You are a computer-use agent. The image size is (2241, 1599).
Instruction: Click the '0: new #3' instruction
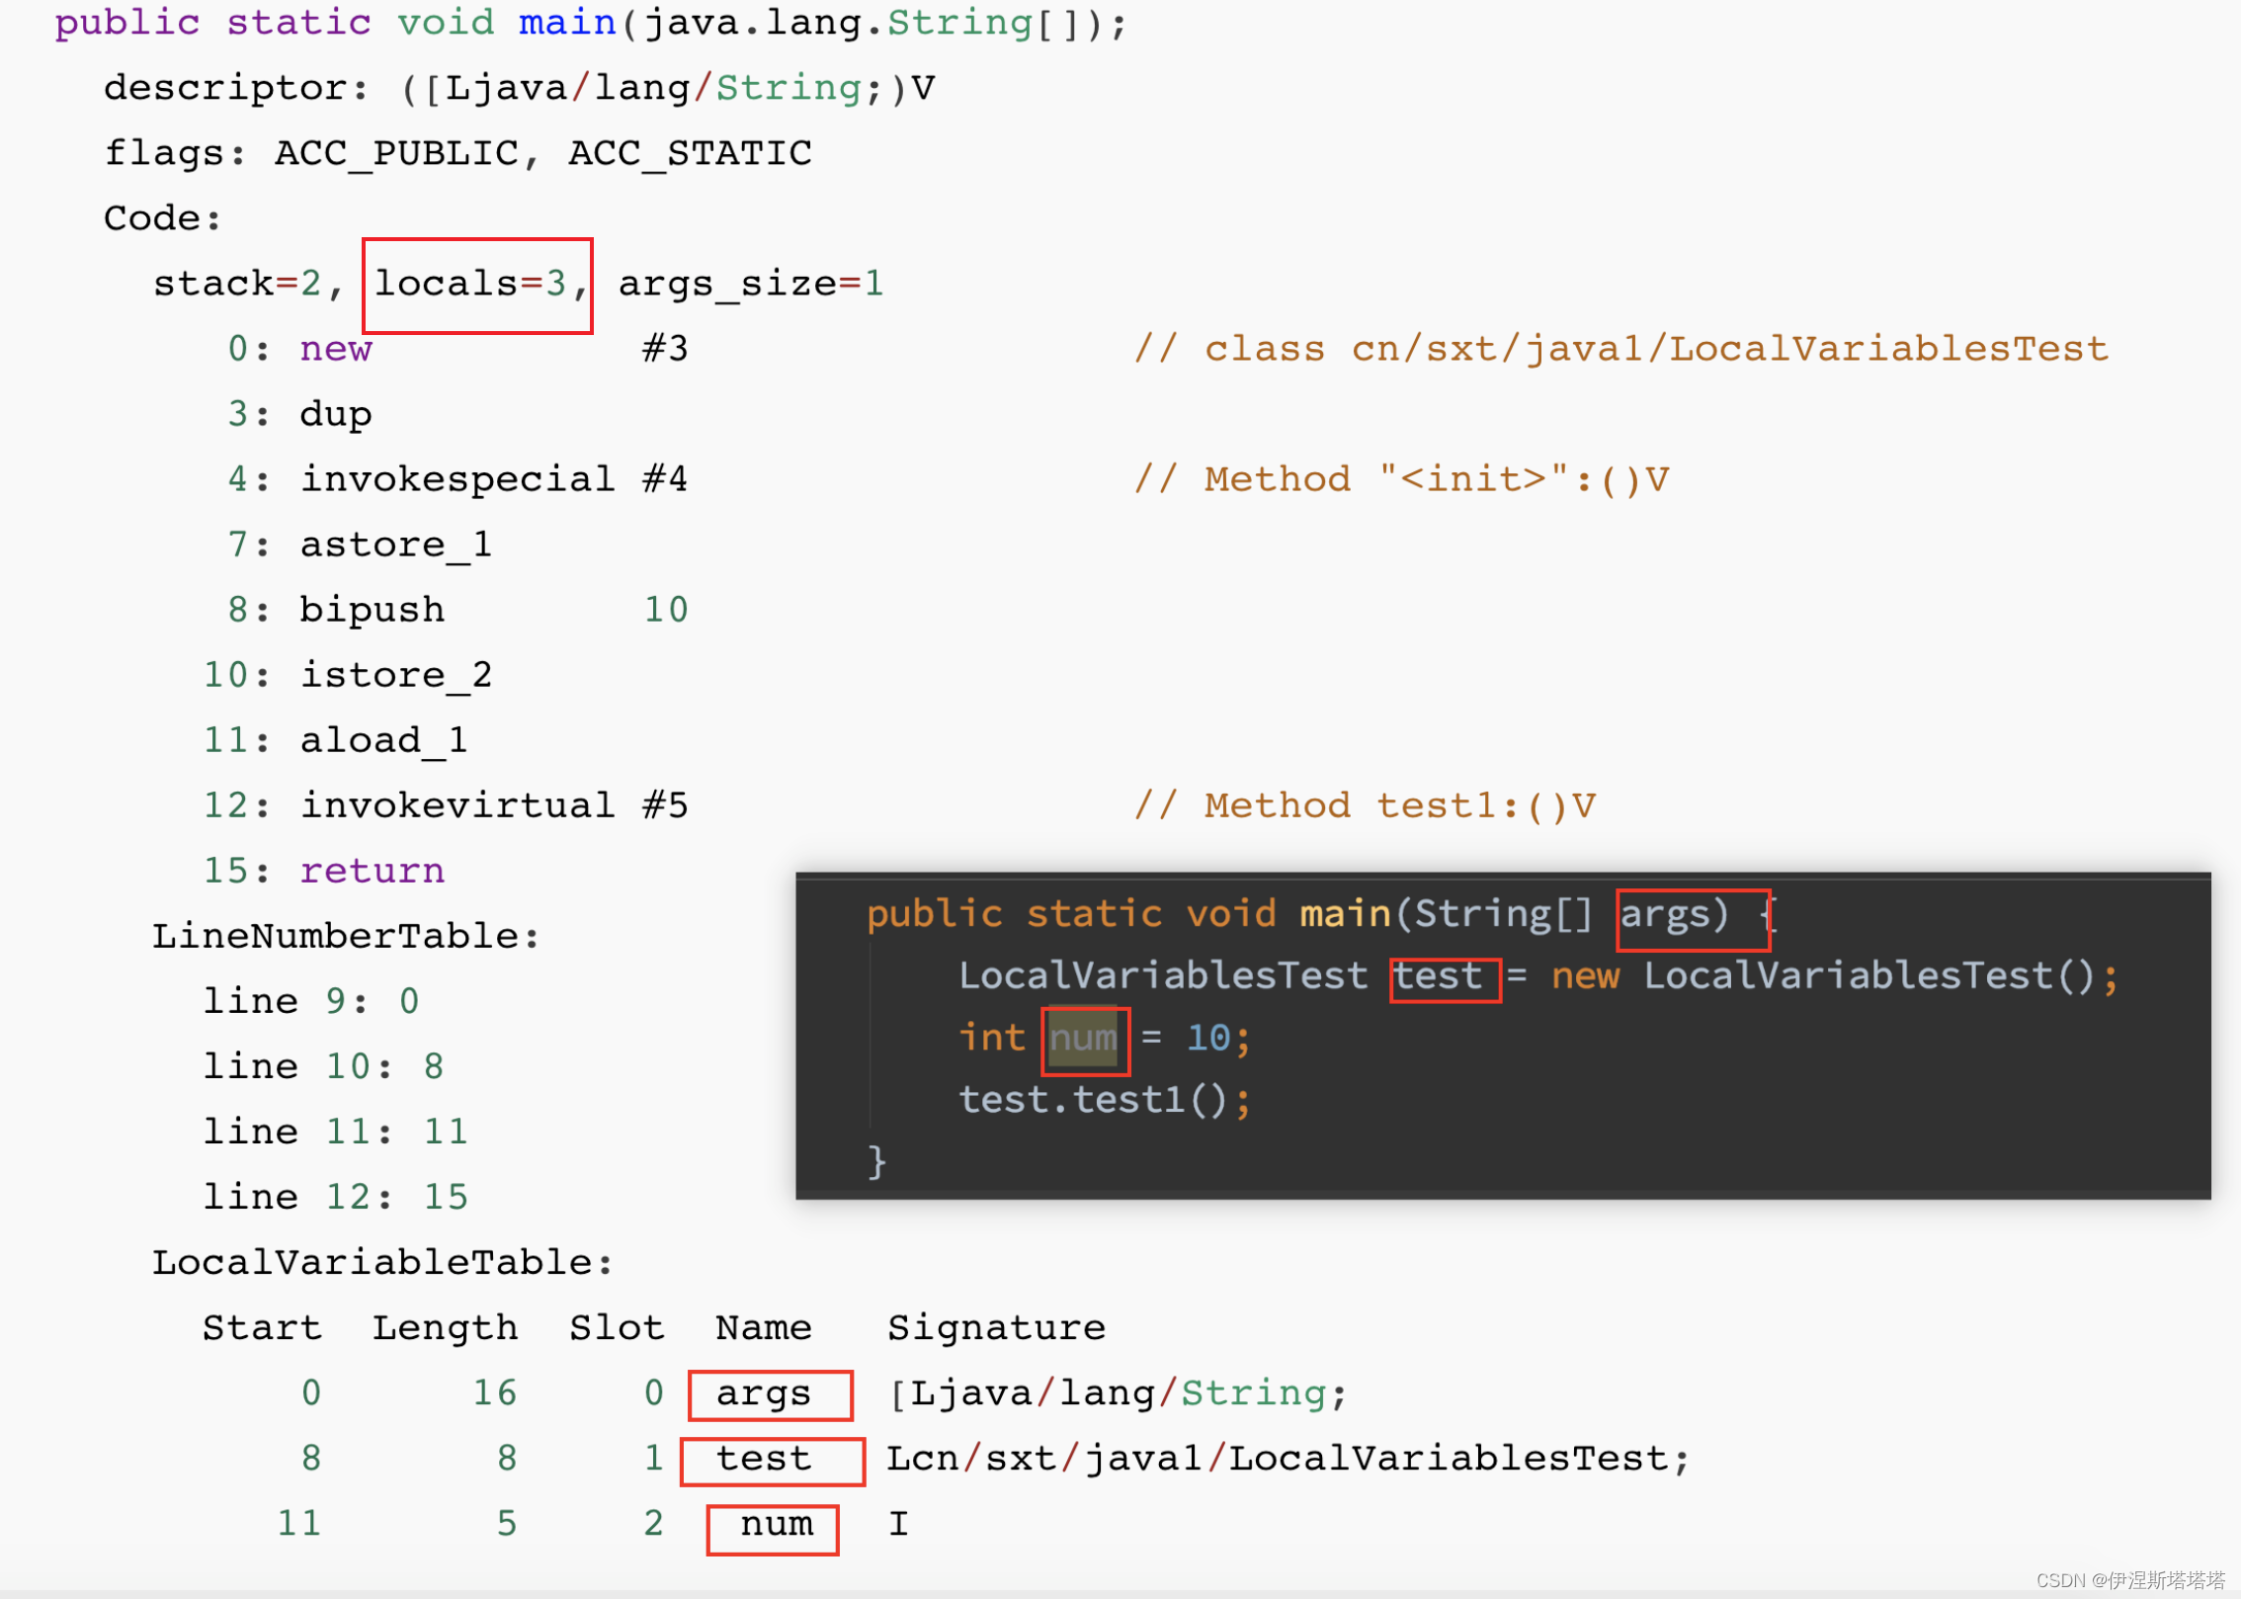tap(457, 348)
